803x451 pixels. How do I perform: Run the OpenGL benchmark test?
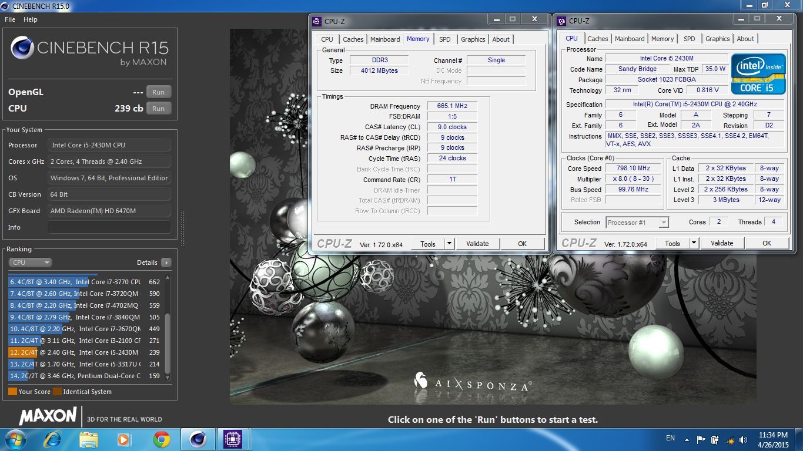click(x=159, y=92)
